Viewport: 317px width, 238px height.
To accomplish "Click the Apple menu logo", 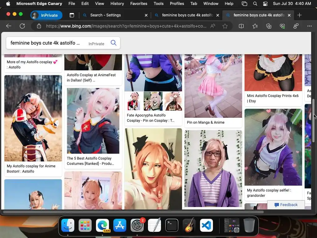I will (8, 3).
